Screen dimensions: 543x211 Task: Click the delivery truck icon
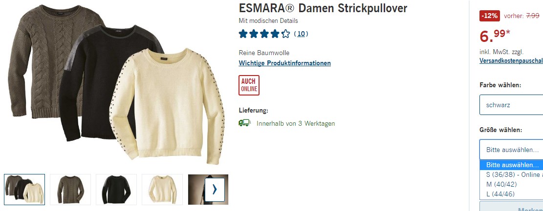coord(244,123)
